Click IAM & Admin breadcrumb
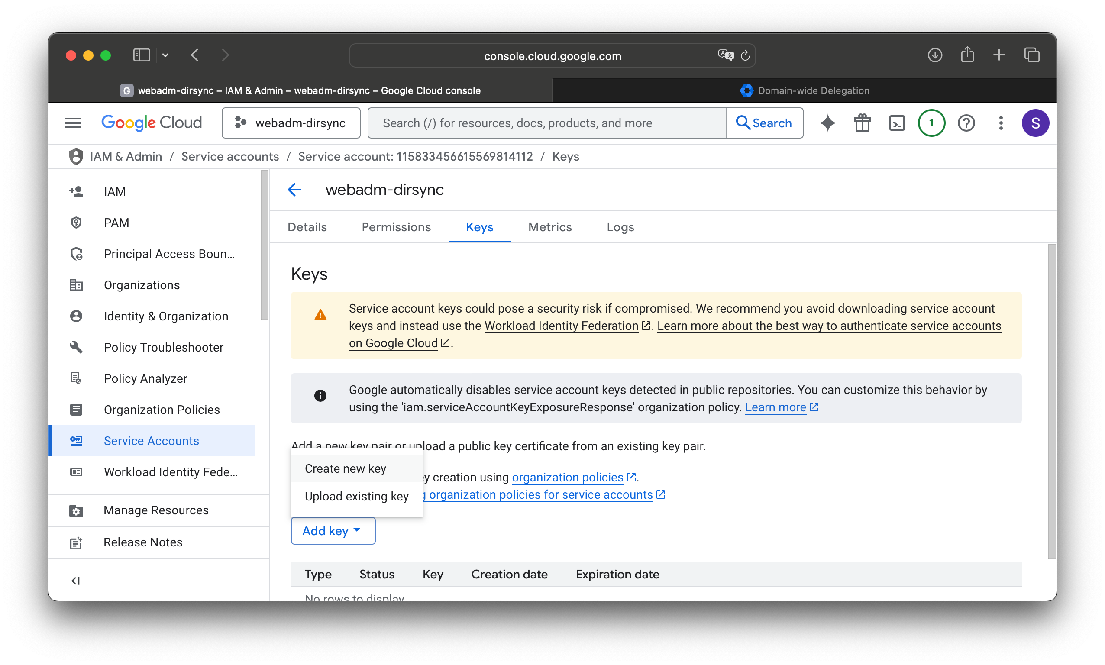The image size is (1105, 665). (x=126, y=156)
